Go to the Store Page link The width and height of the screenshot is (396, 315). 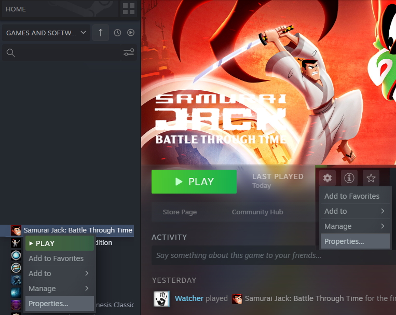[180, 212]
